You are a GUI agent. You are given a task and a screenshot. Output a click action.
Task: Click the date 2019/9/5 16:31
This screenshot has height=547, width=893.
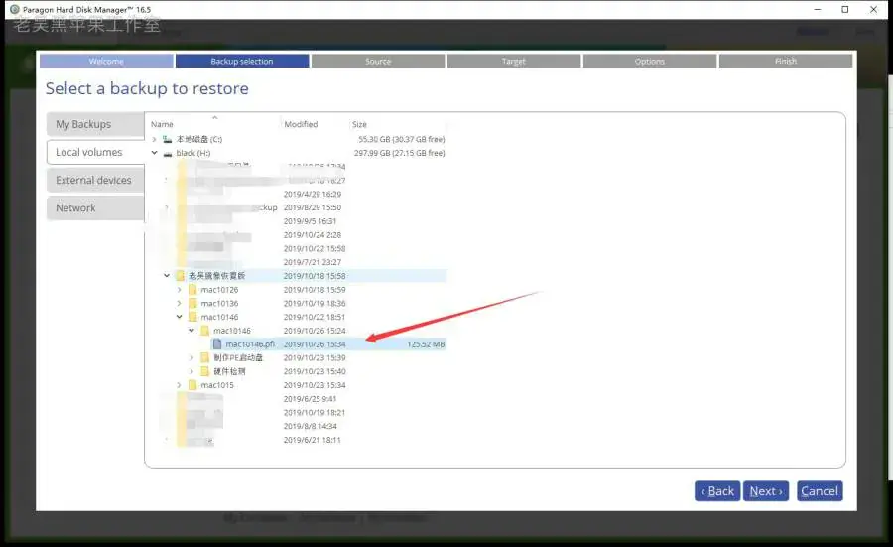pos(310,221)
